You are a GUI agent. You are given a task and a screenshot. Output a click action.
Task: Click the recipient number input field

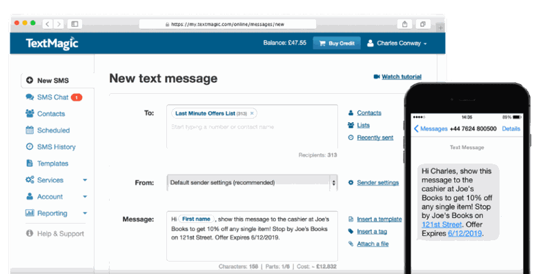click(x=252, y=127)
